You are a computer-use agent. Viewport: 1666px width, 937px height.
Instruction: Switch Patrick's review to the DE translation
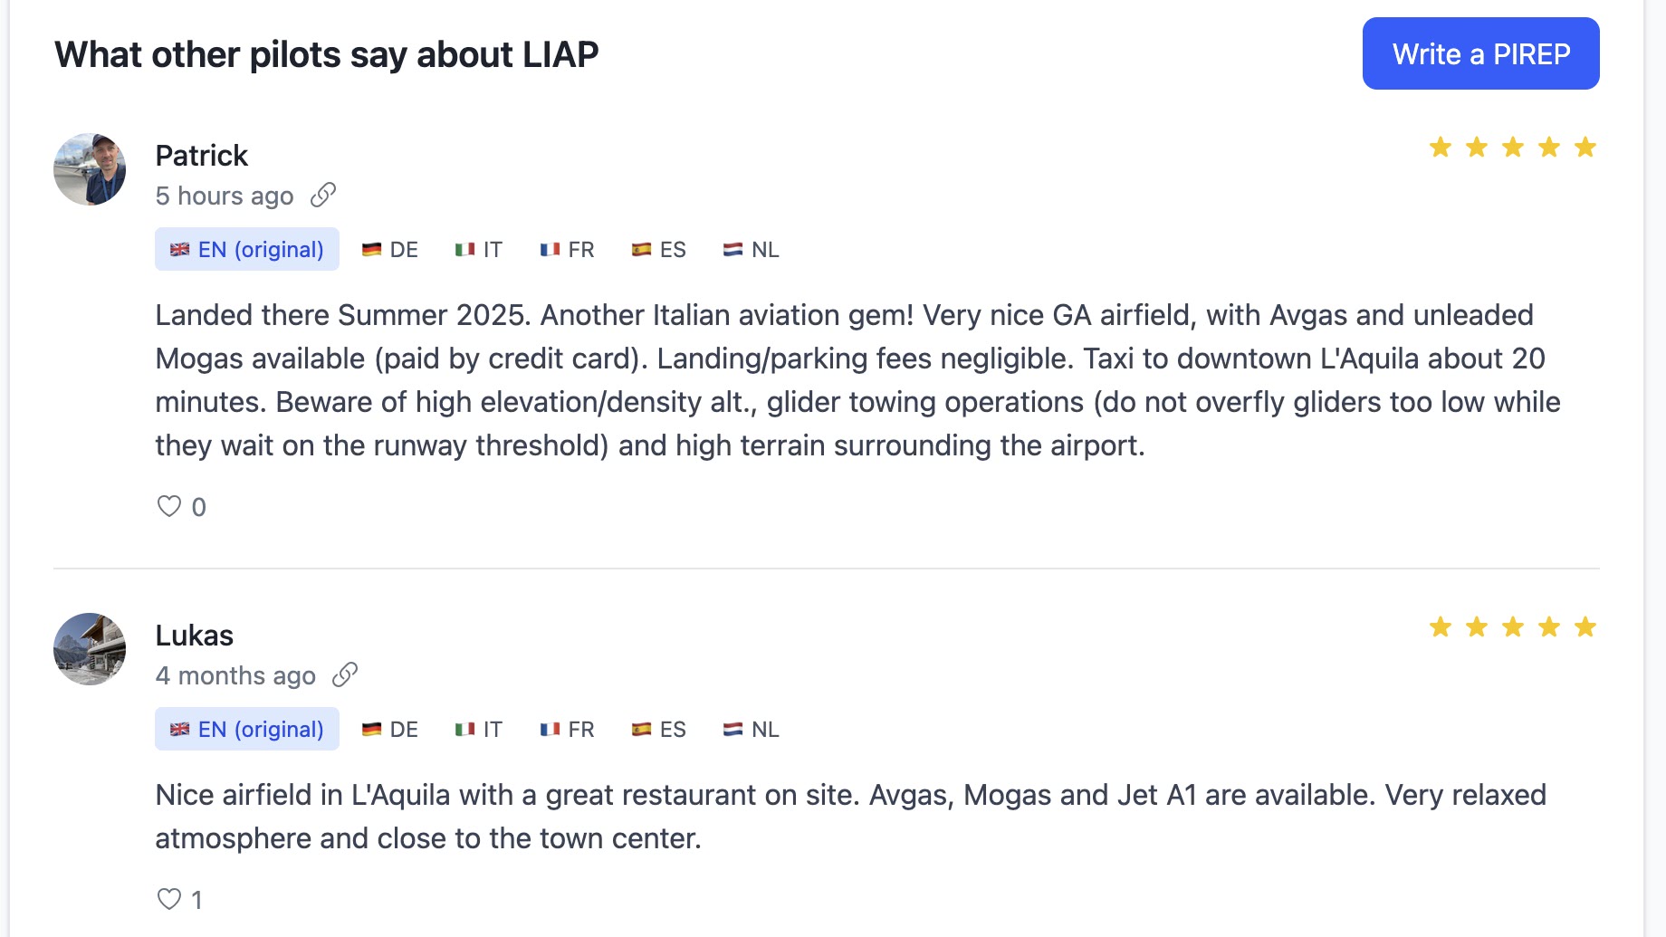coord(391,249)
